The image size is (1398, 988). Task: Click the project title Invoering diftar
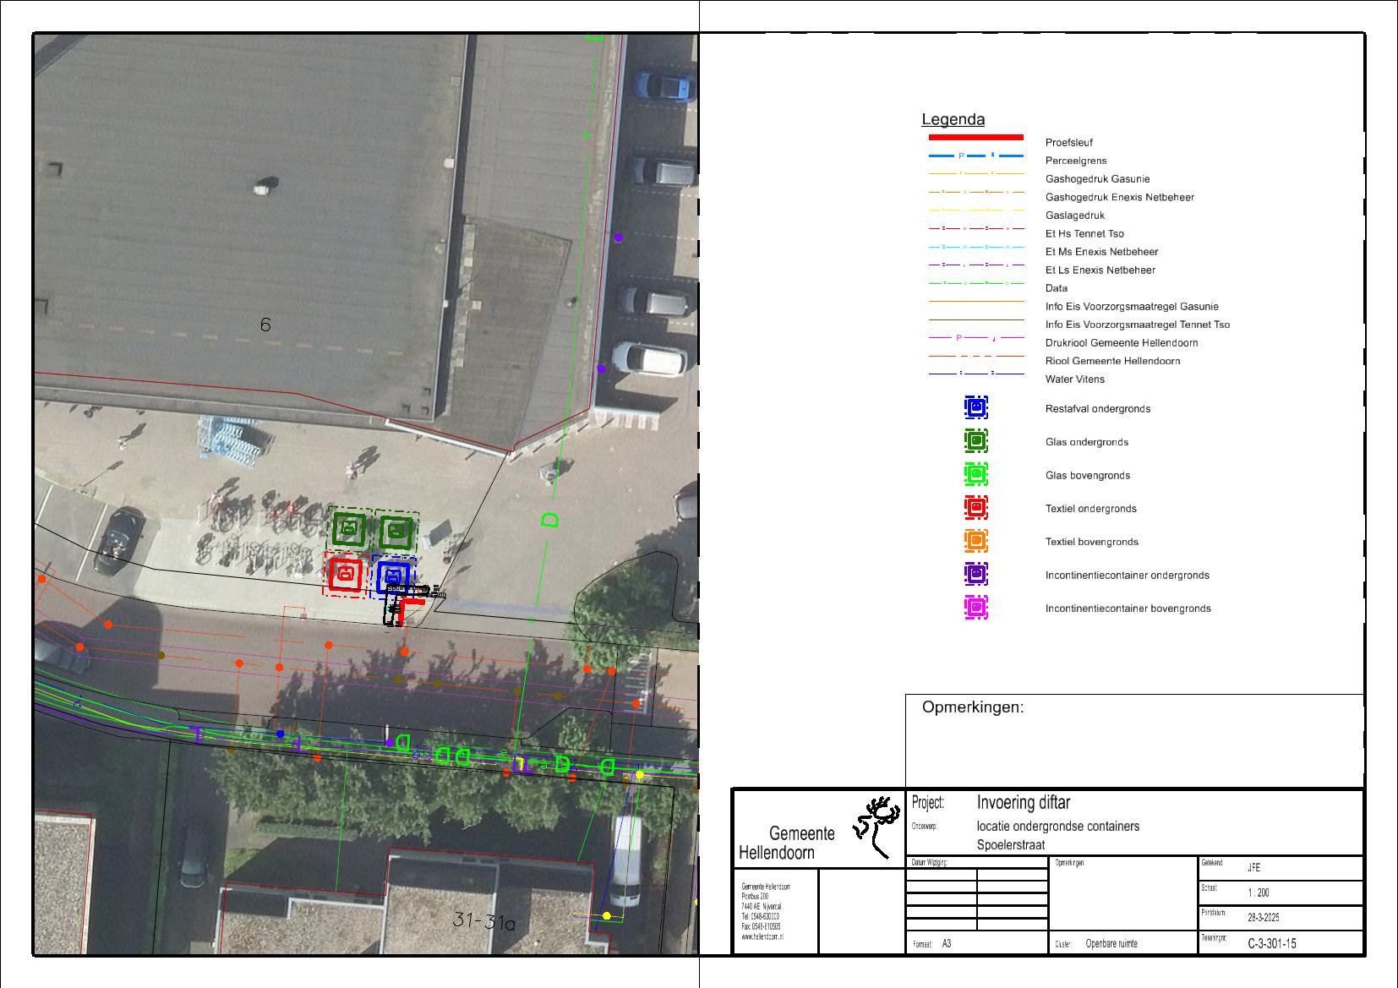point(1023,802)
